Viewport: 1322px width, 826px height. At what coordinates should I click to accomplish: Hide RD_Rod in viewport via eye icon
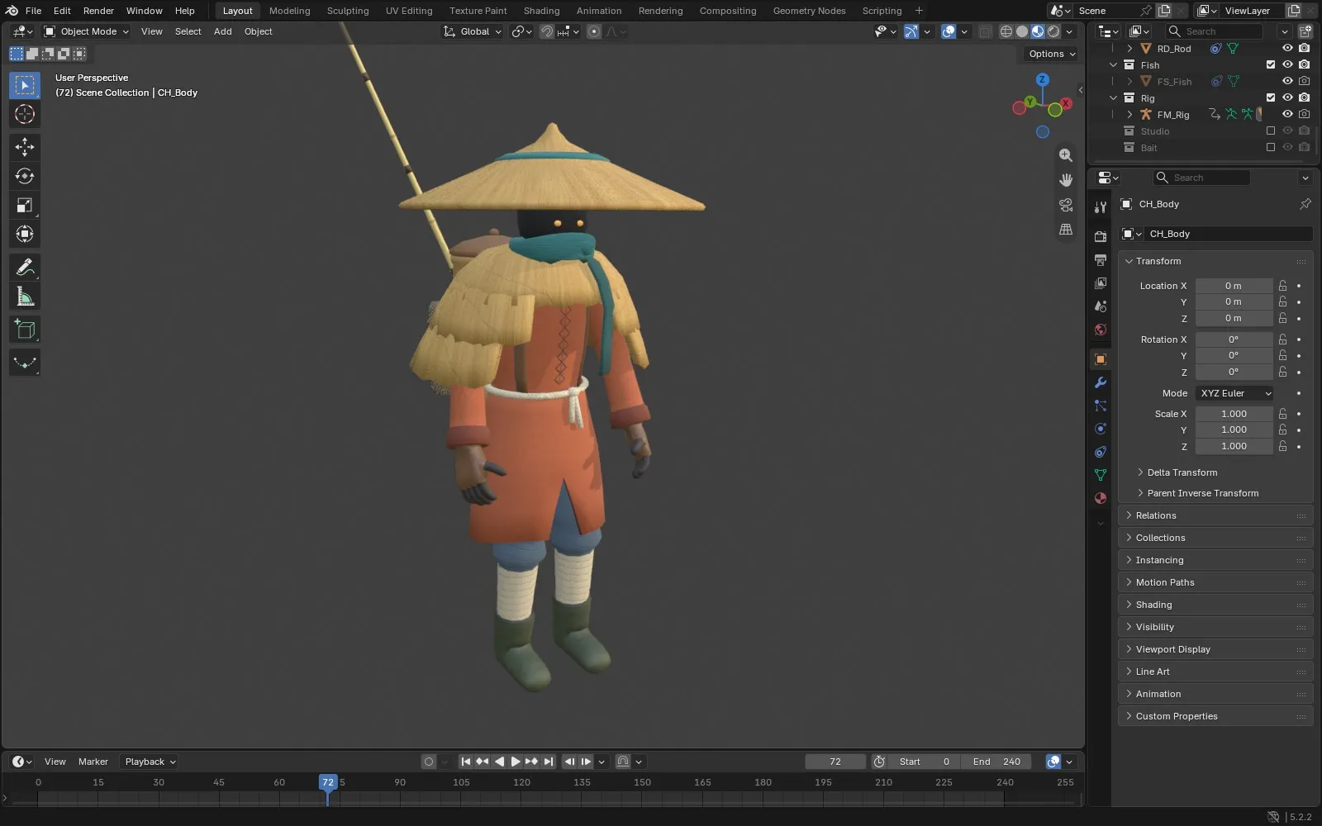[1287, 48]
